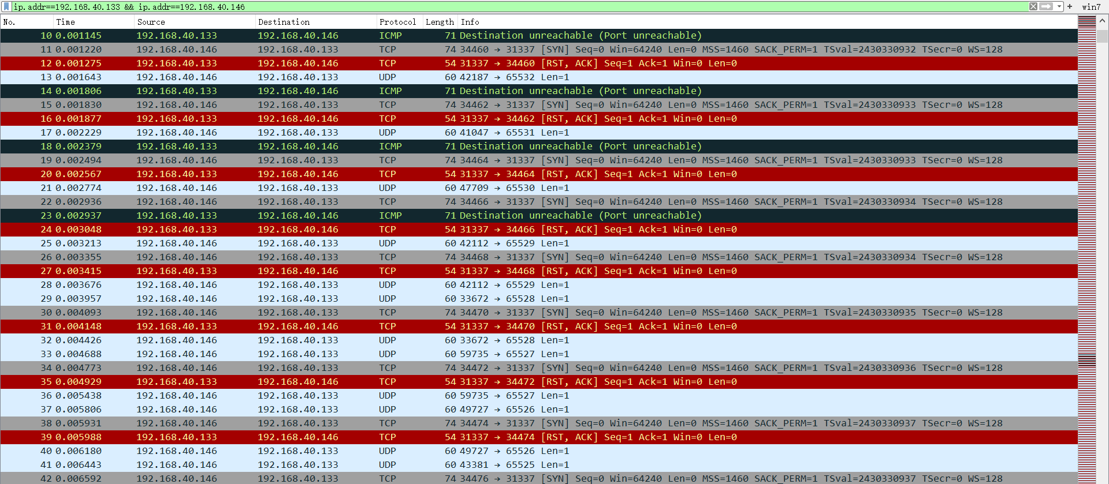Select packet 25 UDP 42112 to 65529
1109x484 pixels.
coord(539,243)
